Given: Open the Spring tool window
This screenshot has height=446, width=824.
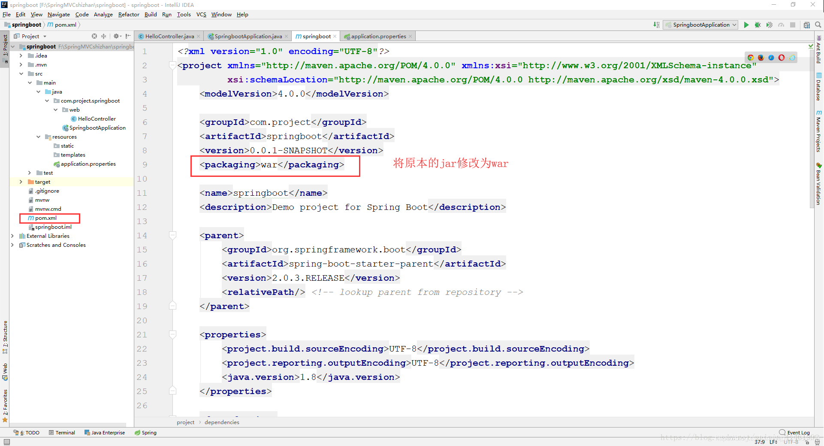Looking at the screenshot, I should [x=146, y=433].
